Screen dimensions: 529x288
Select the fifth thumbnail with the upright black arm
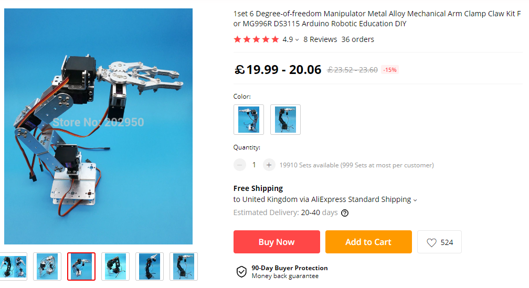coord(150,266)
